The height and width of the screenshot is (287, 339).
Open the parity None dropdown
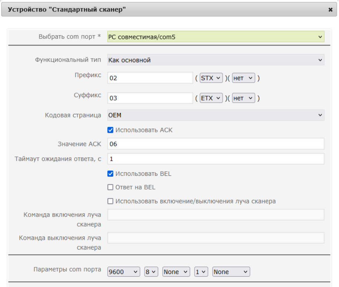[x=176, y=272]
